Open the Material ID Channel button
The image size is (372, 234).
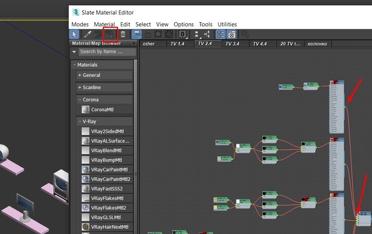182,35
